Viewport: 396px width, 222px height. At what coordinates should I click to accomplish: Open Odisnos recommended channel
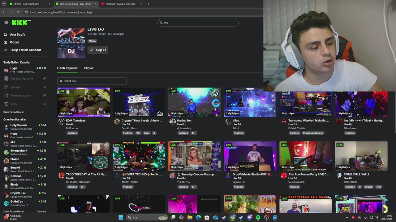point(25,178)
